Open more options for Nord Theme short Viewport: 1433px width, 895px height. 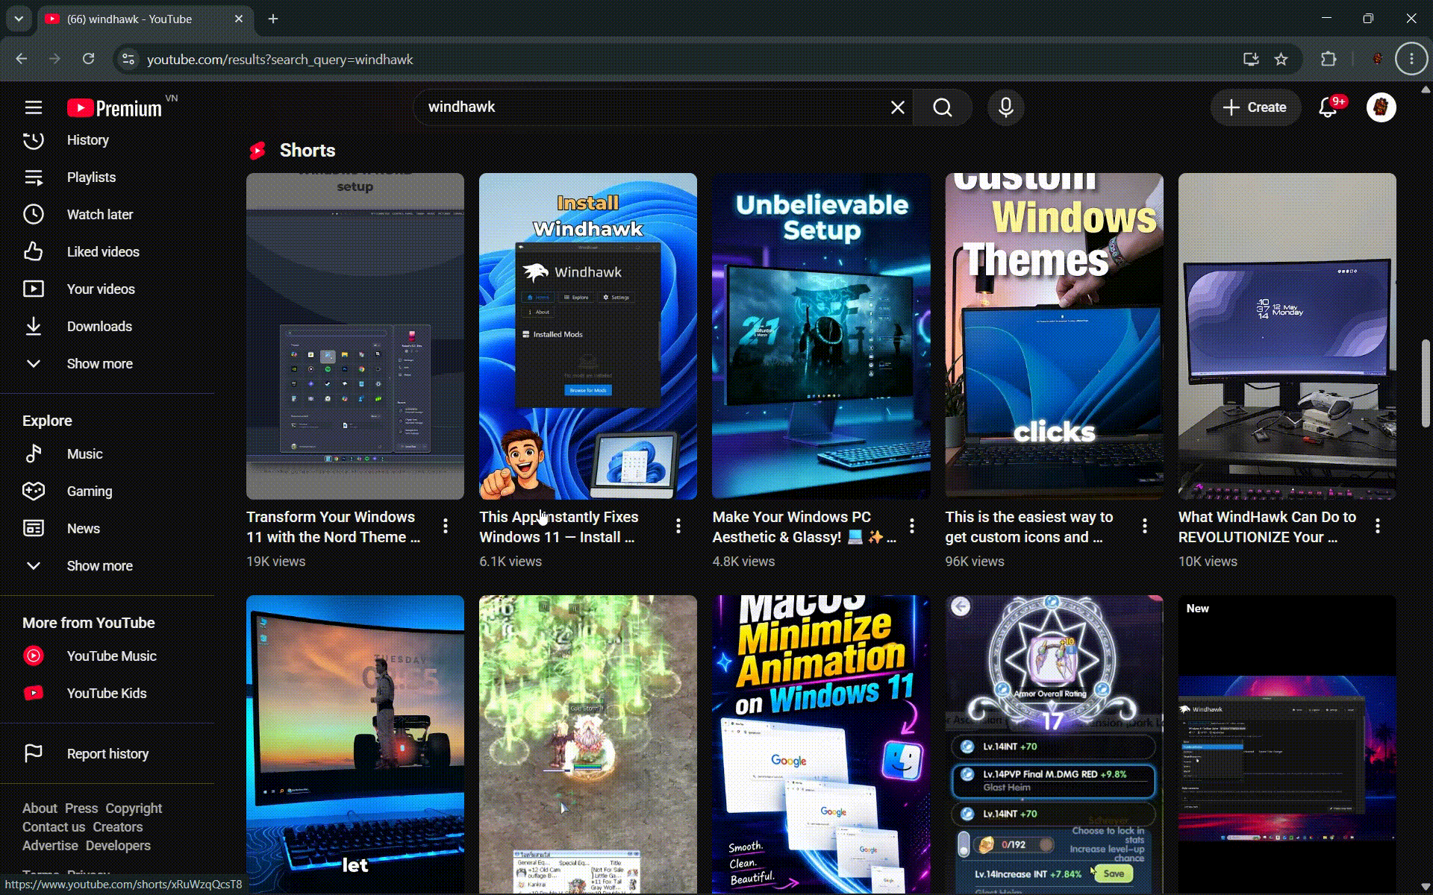tap(446, 527)
